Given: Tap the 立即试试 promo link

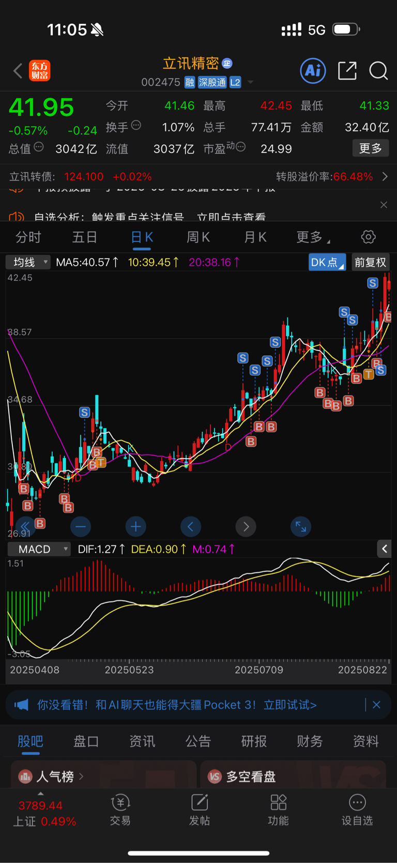Looking at the screenshot, I should [x=290, y=705].
